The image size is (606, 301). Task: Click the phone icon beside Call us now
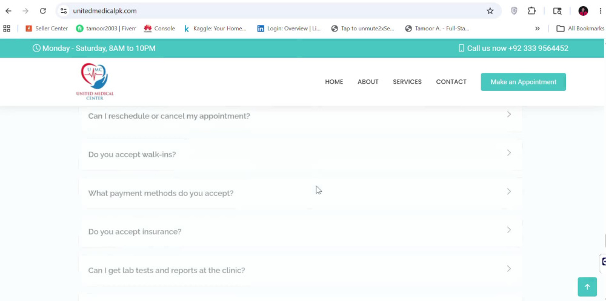click(461, 49)
